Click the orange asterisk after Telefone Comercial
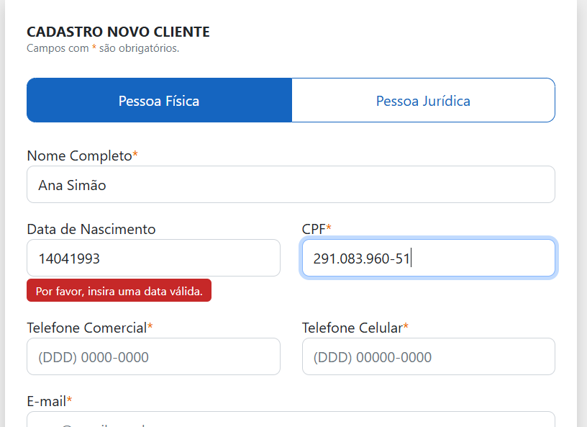 click(150, 327)
